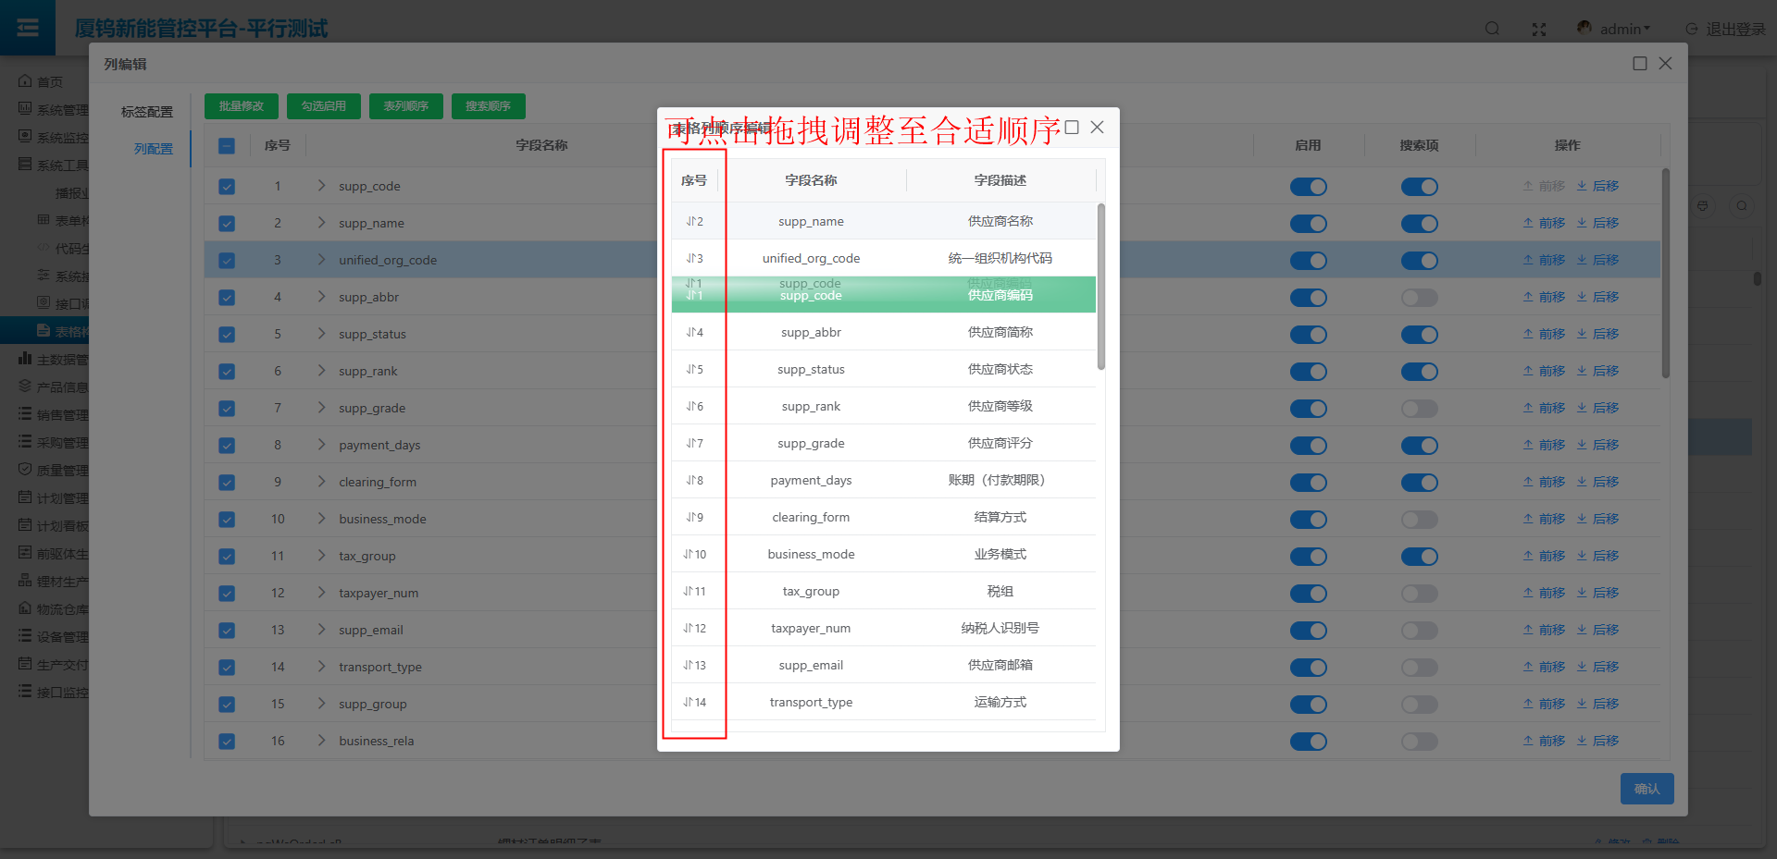
Task: Expand the clearing_form row chevron
Action: [321, 482]
